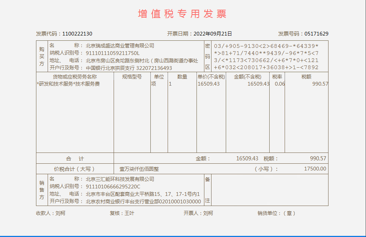Select the total amount 17500.00
Screen dimensions: 366x237
click(315, 169)
